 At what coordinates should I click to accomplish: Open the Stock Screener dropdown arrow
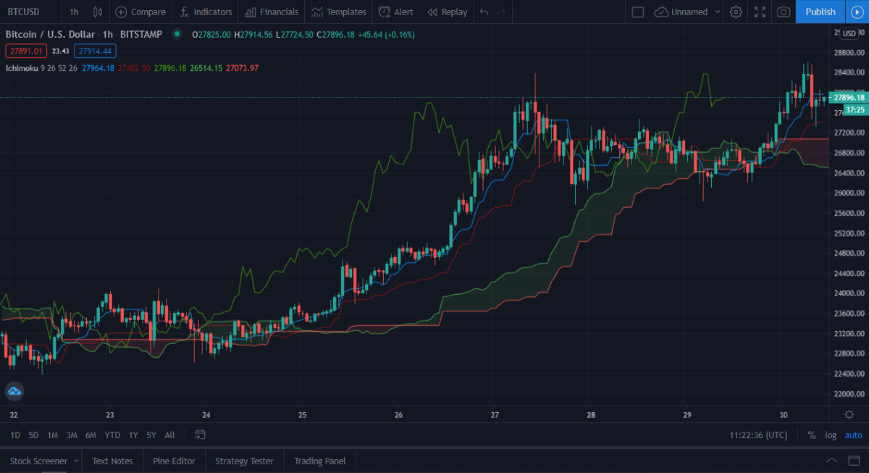click(x=76, y=461)
